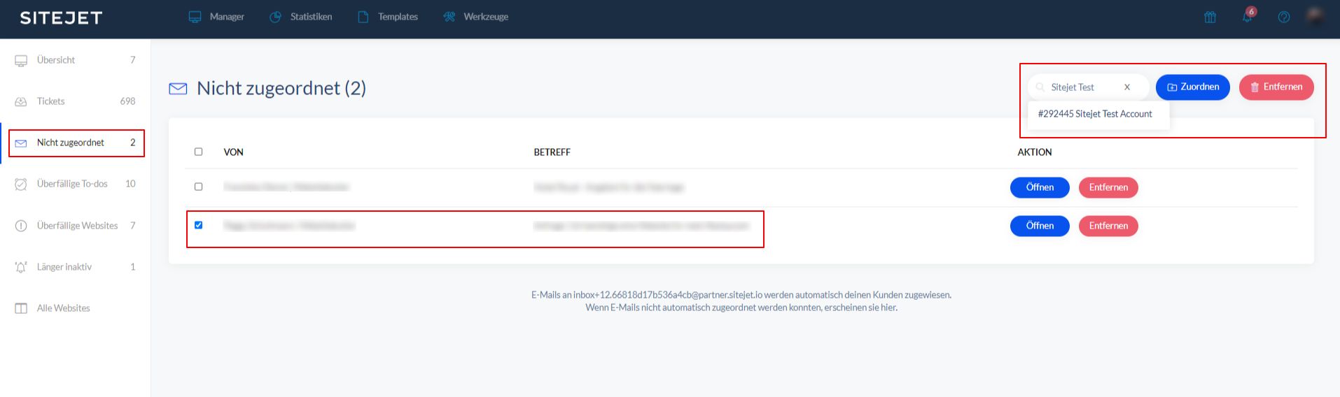Click the search magnifier icon
1340x397 pixels.
pyautogui.click(x=1040, y=87)
